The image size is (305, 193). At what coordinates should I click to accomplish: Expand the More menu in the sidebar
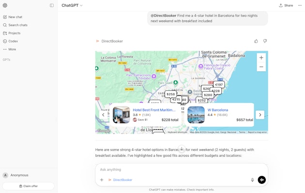[x=10, y=49]
